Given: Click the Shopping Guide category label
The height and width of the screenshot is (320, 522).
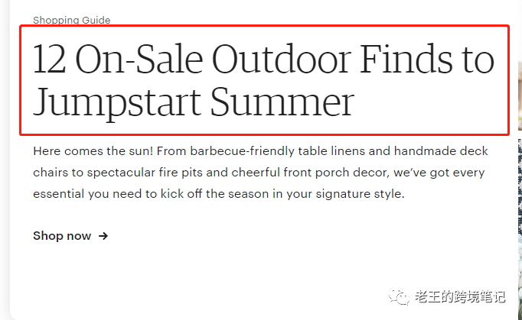Looking at the screenshot, I should [x=72, y=21].
